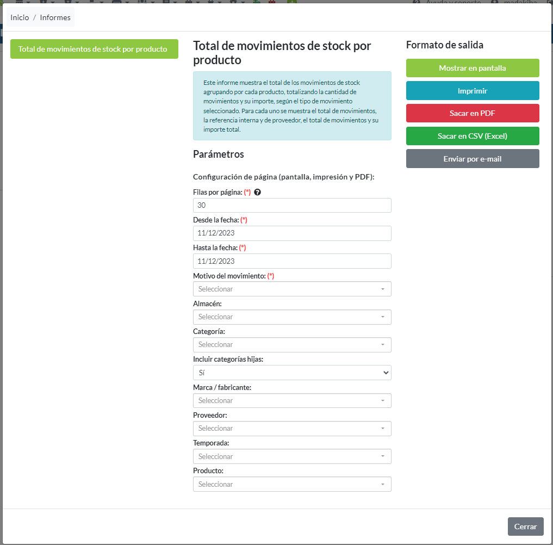The height and width of the screenshot is (545, 553).
Task: Export report with Sacar en PDF
Action: point(472,113)
